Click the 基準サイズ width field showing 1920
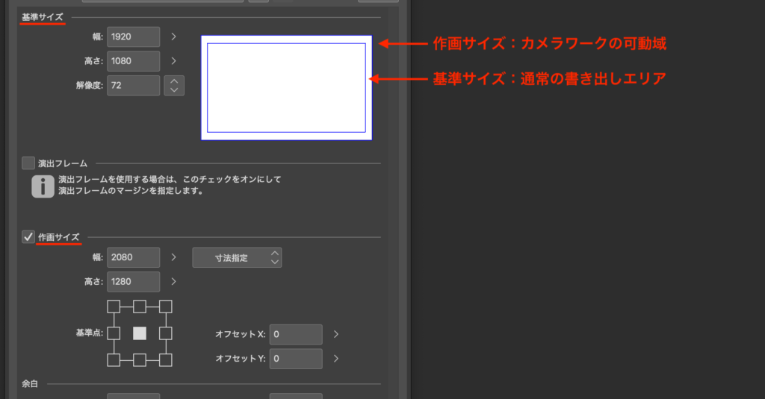Screen dimensions: 765x399 tap(133, 37)
